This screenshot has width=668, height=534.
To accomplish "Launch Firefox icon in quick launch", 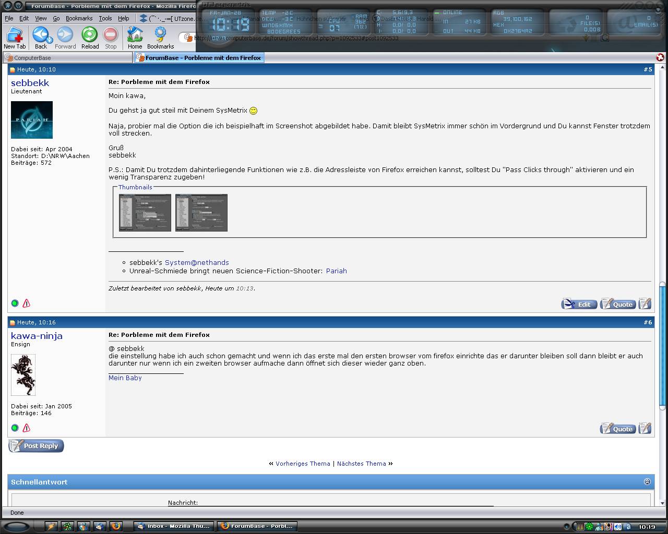I will pyautogui.click(x=116, y=526).
